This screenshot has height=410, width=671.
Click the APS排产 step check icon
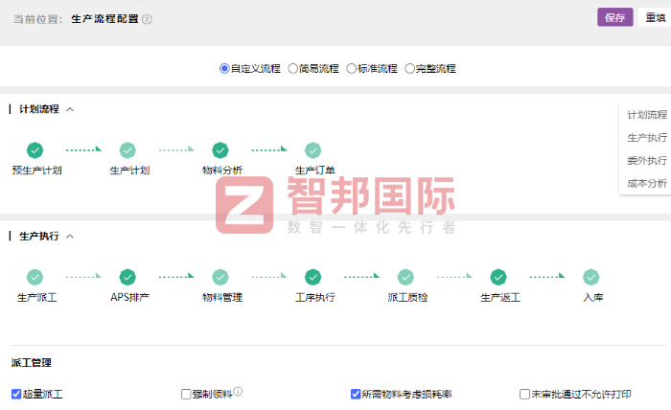pos(127,277)
